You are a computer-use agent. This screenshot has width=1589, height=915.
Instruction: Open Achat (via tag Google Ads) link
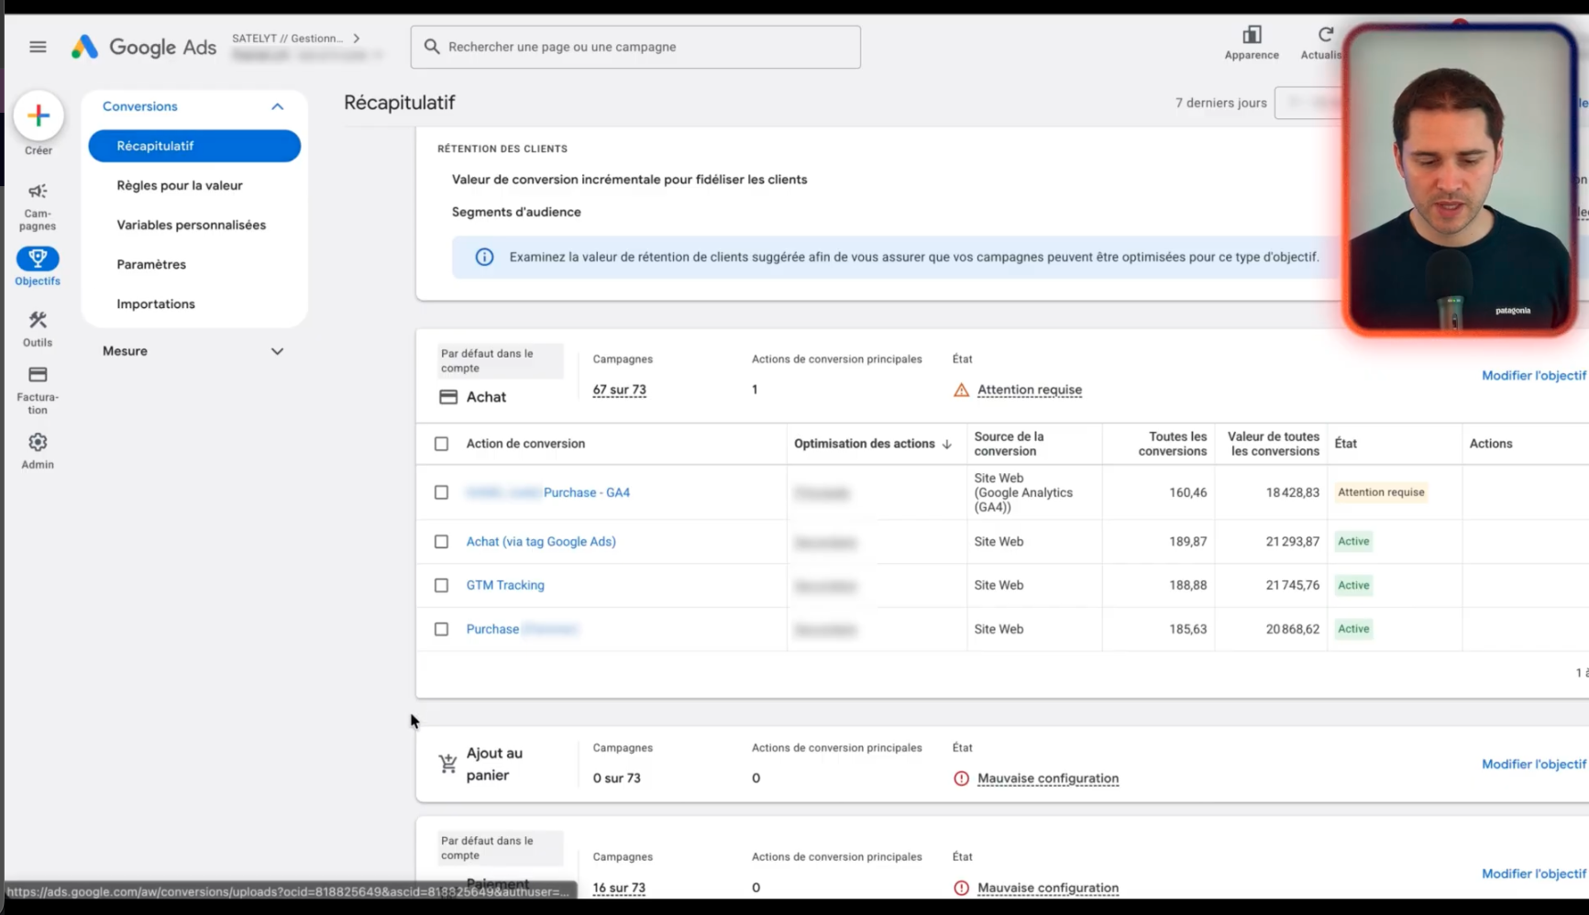pyautogui.click(x=541, y=542)
